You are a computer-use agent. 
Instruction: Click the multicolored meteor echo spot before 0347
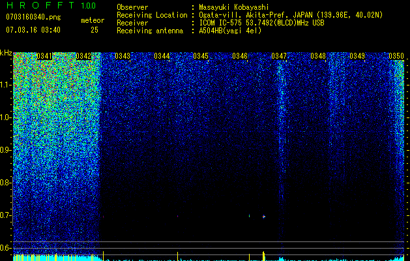coord(263,217)
